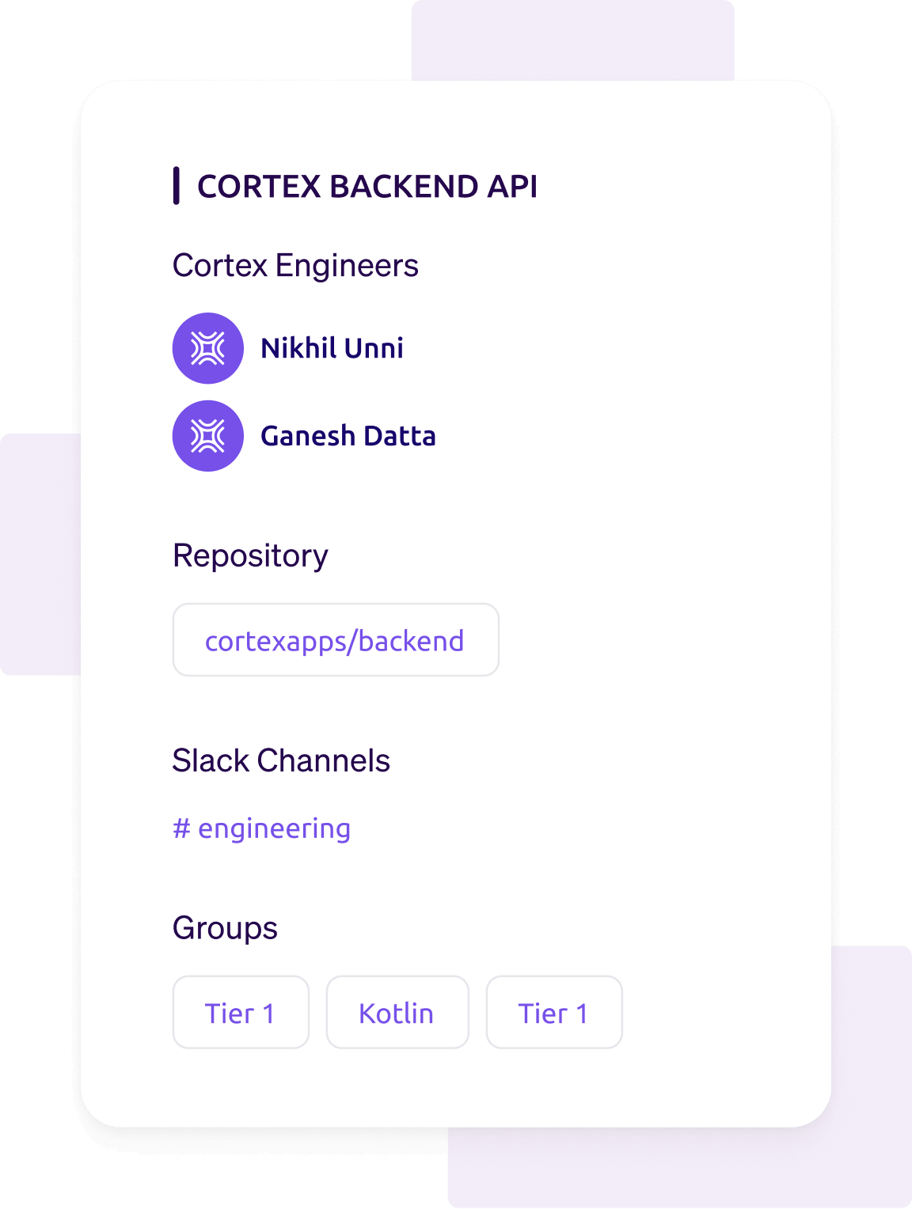
Task: Select the Ganesh Datta engineer name
Action: click(x=348, y=436)
